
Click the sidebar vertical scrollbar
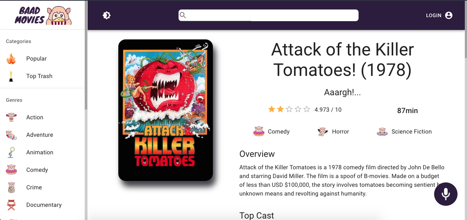pos(86,55)
